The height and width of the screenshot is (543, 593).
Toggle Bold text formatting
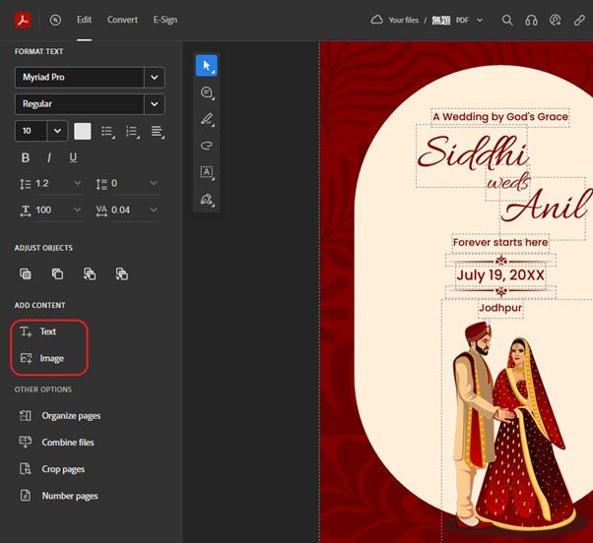pos(25,157)
